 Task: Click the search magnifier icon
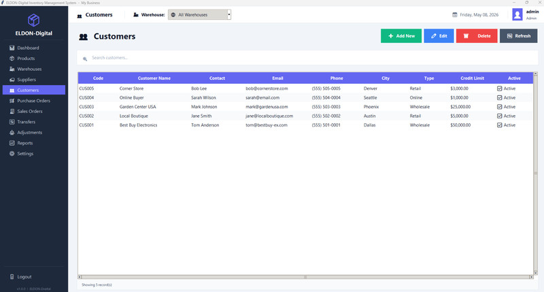coord(85,59)
